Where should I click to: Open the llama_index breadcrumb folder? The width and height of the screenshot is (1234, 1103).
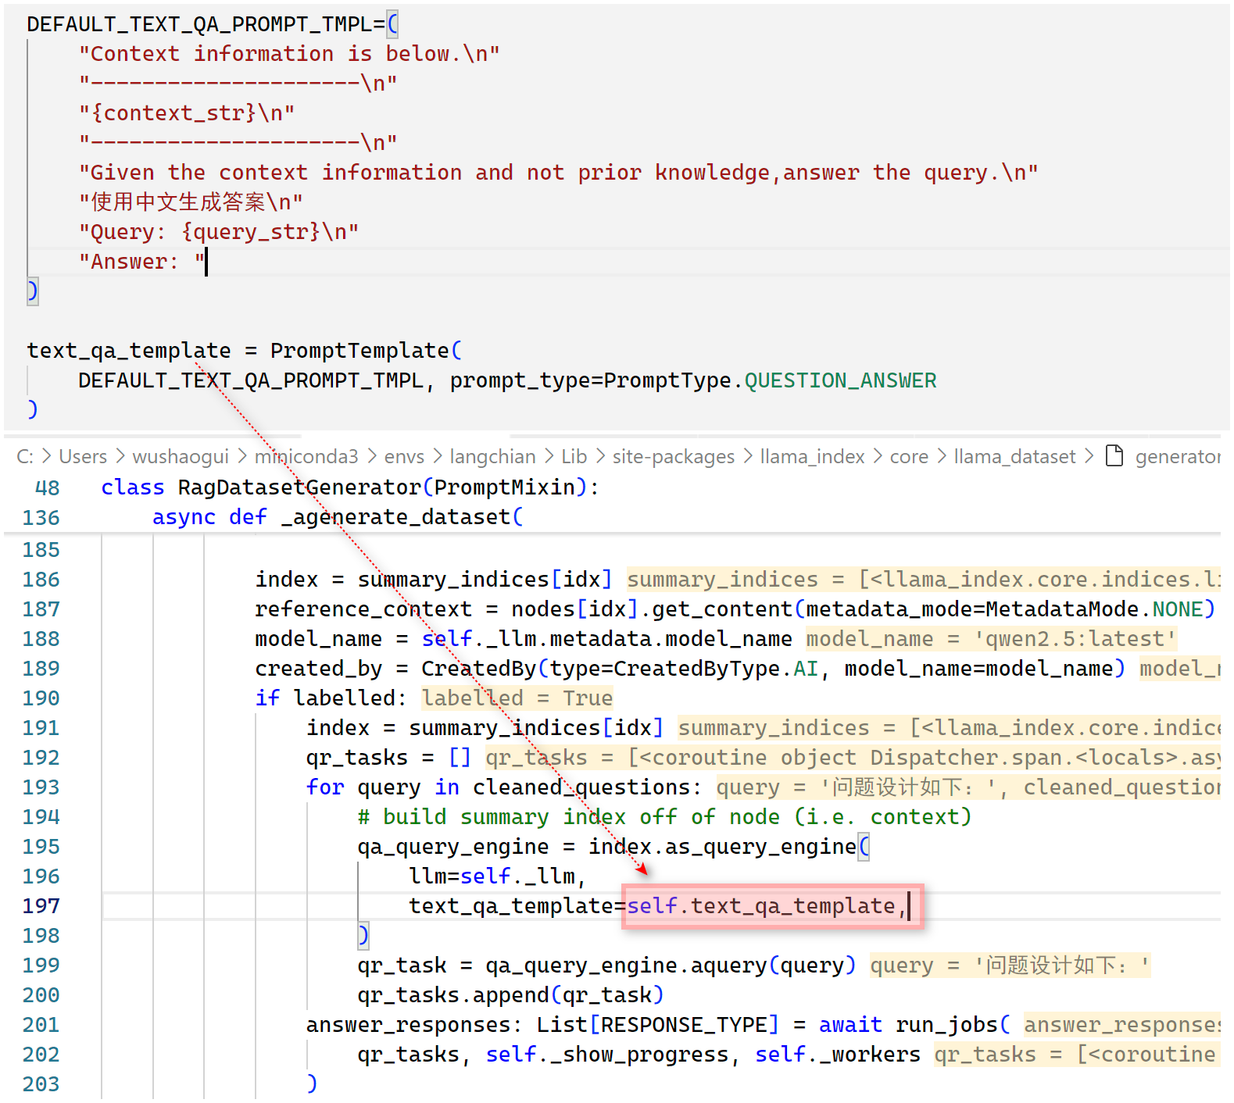coord(812,456)
